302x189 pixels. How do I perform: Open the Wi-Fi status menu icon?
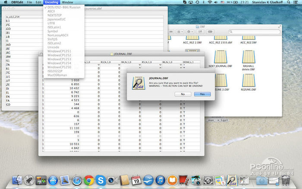209,3
